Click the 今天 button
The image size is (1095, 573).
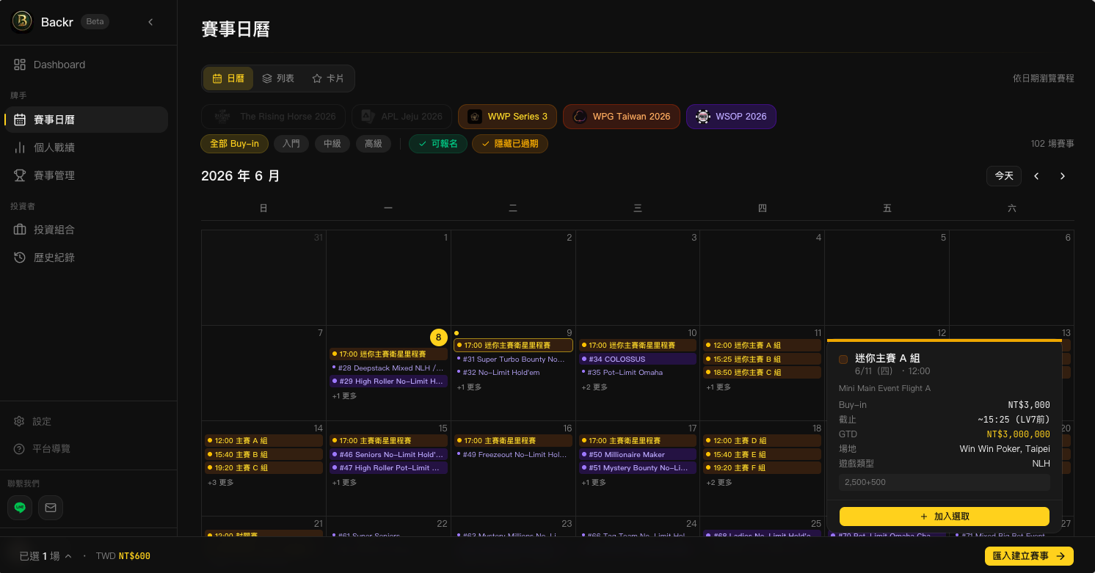1004,176
